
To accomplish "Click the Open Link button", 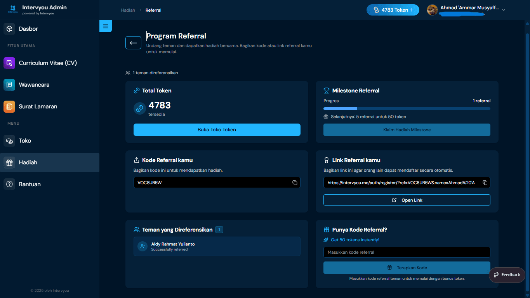I will [407, 200].
